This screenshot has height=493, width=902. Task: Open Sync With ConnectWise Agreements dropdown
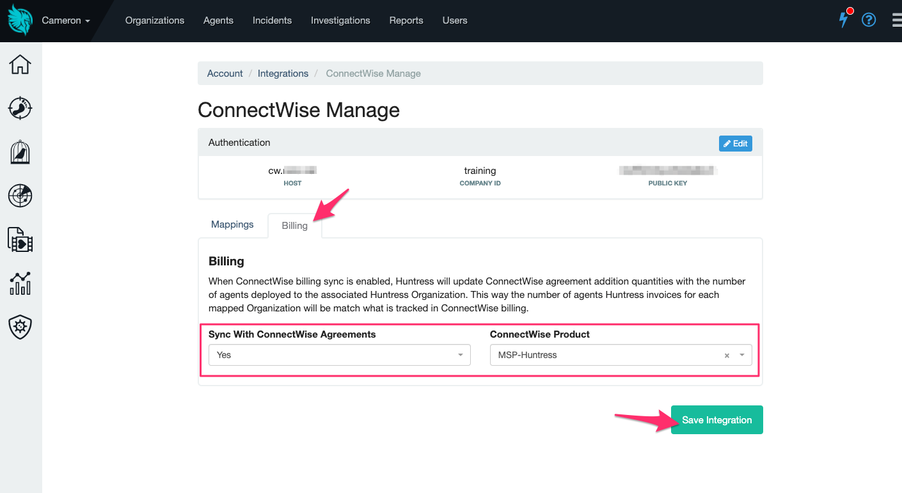pos(340,355)
